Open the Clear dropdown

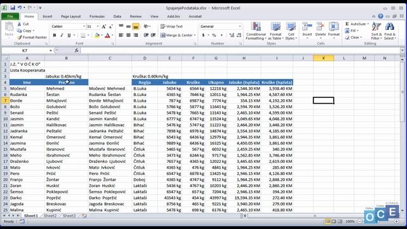tap(354, 38)
